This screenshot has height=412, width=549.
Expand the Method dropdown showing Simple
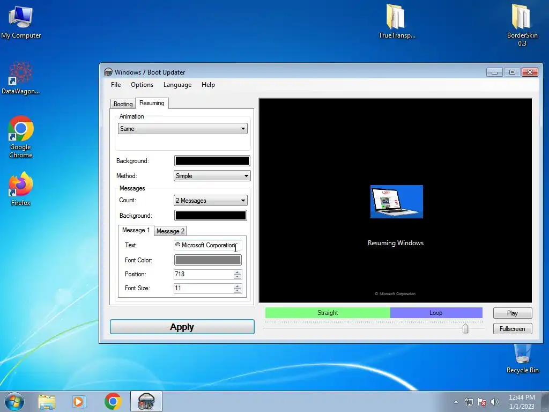pyautogui.click(x=212, y=176)
